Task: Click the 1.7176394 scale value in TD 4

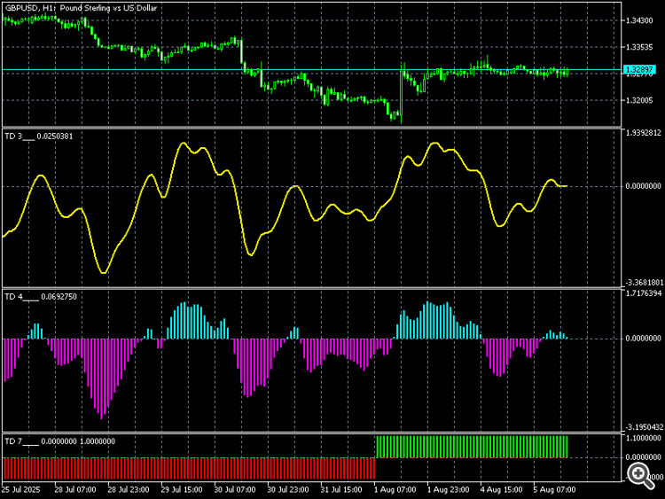Action: coord(644,293)
